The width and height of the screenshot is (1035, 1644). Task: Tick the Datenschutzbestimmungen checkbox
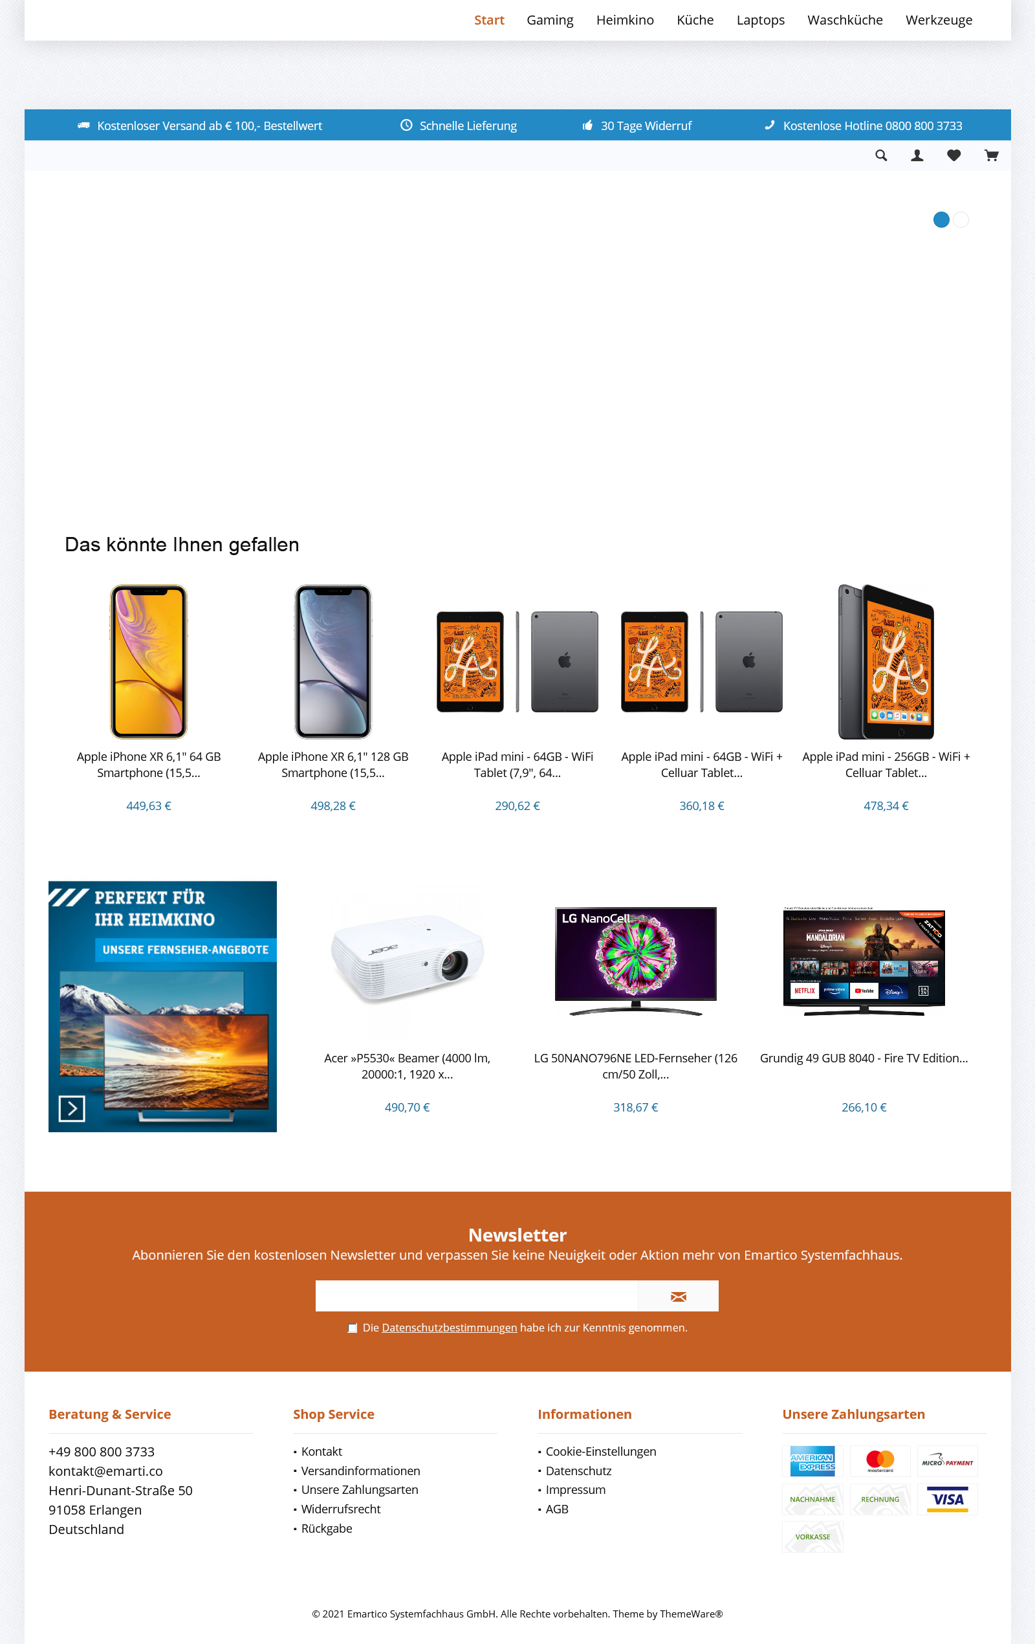coord(353,1328)
